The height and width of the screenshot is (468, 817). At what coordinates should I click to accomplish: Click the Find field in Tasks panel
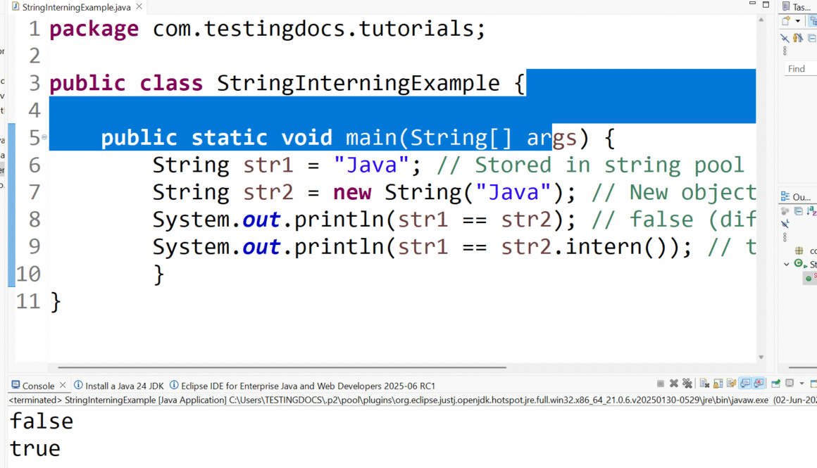tap(801, 69)
